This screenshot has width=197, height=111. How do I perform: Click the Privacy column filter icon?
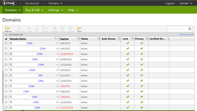146,39
